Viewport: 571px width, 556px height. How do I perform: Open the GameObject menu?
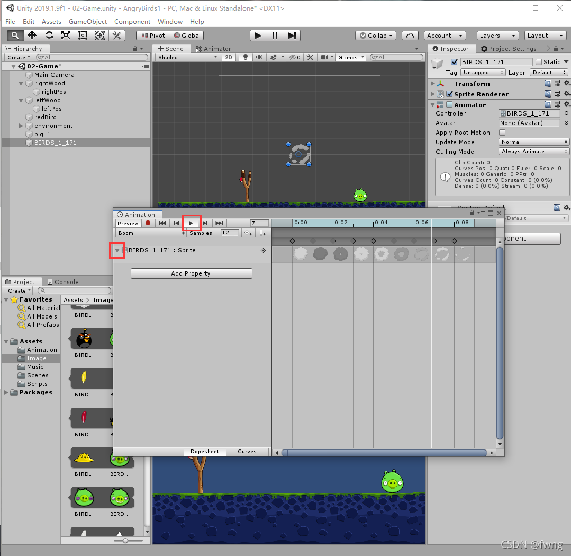coord(88,22)
